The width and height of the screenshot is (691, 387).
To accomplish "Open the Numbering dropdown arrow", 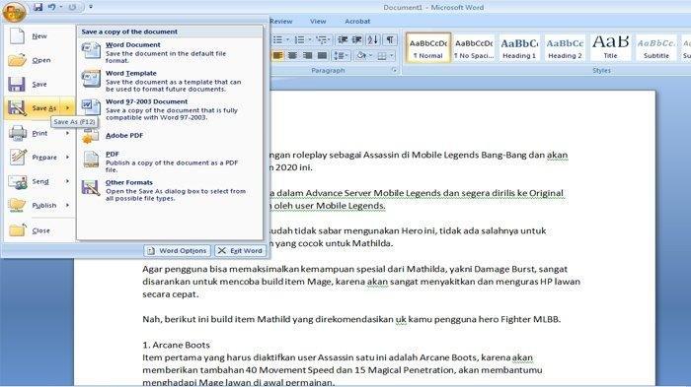I will (x=309, y=40).
